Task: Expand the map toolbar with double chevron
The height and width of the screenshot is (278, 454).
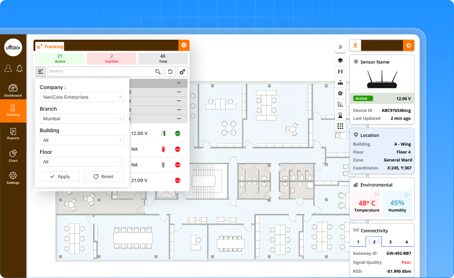Action: [340, 47]
